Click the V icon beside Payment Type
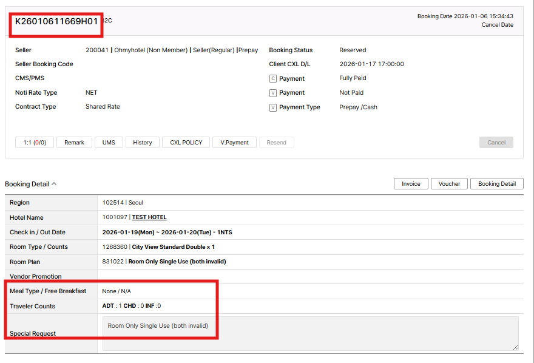This screenshot has width=534, height=363. pos(272,107)
